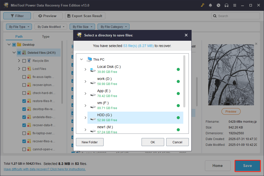
Task: Open the notification bell icon
Action: (210, 5)
